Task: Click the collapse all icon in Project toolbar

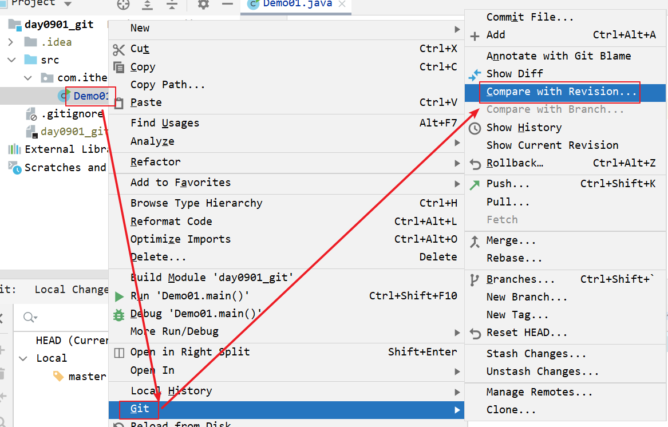Action: (172, 5)
